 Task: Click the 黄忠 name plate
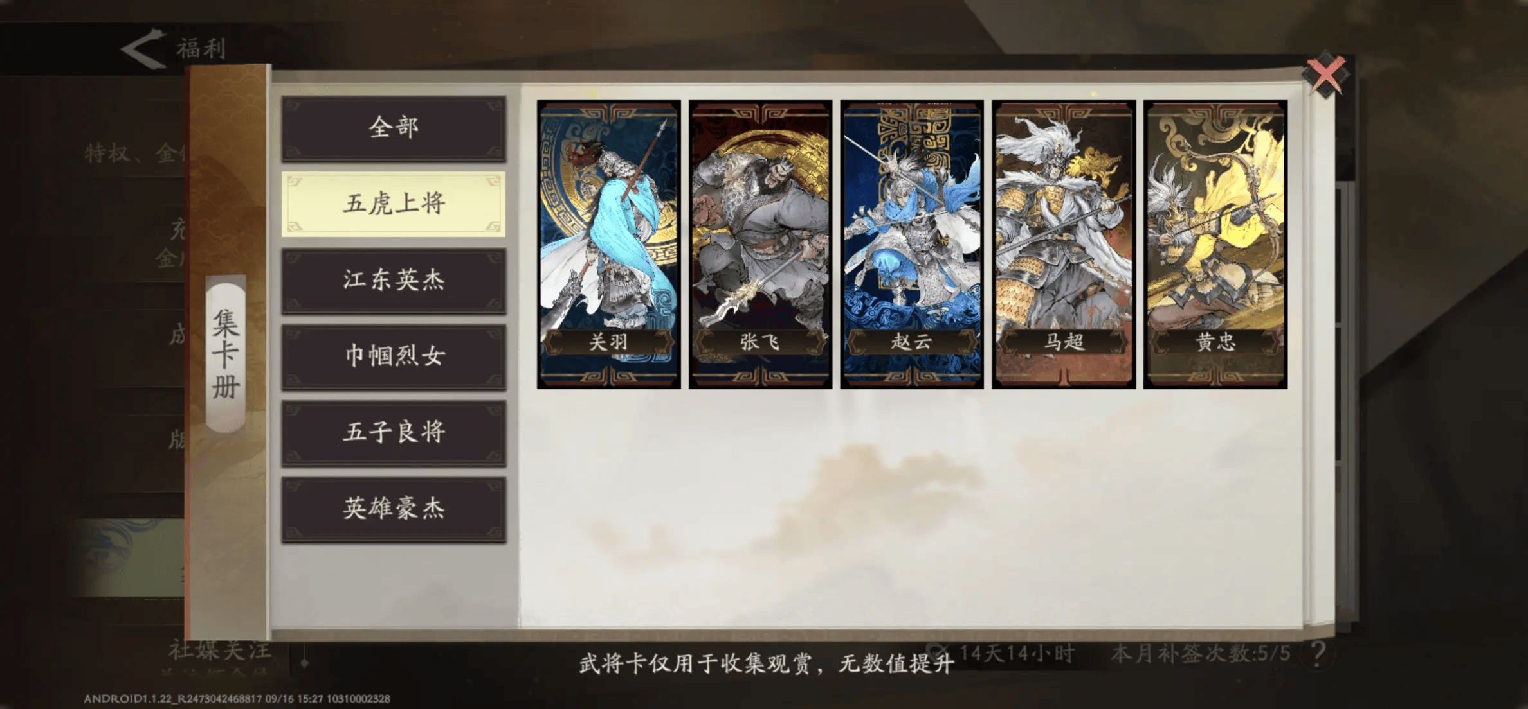1215,342
